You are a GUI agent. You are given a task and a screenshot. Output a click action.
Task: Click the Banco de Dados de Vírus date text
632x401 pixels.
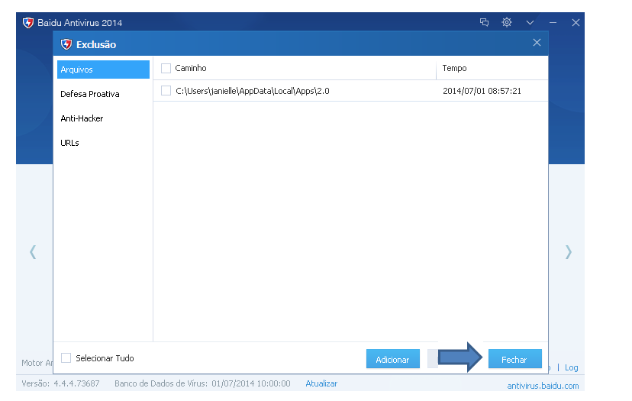pos(202,383)
